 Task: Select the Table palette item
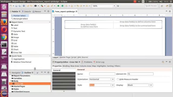[x=15, y=47]
